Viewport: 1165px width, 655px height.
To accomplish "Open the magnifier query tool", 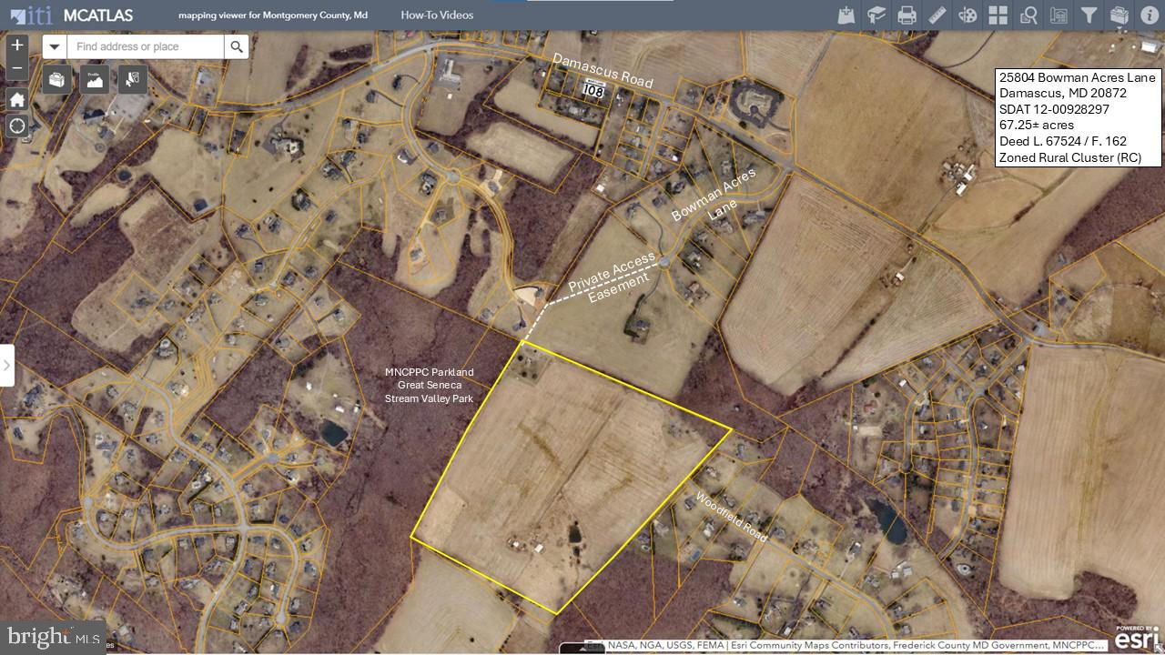I will (x=1028, y=15).
